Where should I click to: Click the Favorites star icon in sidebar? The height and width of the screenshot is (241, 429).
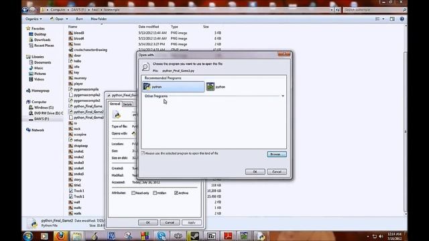28,28
